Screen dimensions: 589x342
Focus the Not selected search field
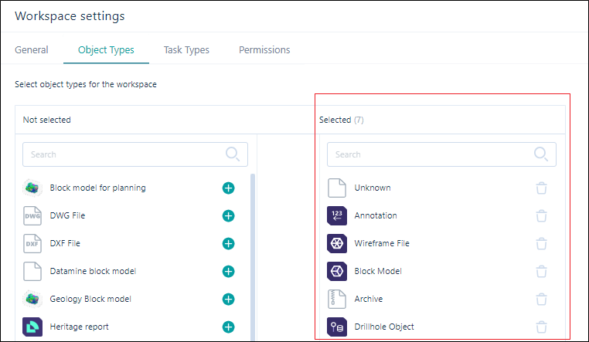[135, 154]
